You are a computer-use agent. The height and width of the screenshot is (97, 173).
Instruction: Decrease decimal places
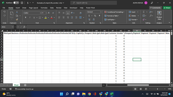(x=94, y=20)
